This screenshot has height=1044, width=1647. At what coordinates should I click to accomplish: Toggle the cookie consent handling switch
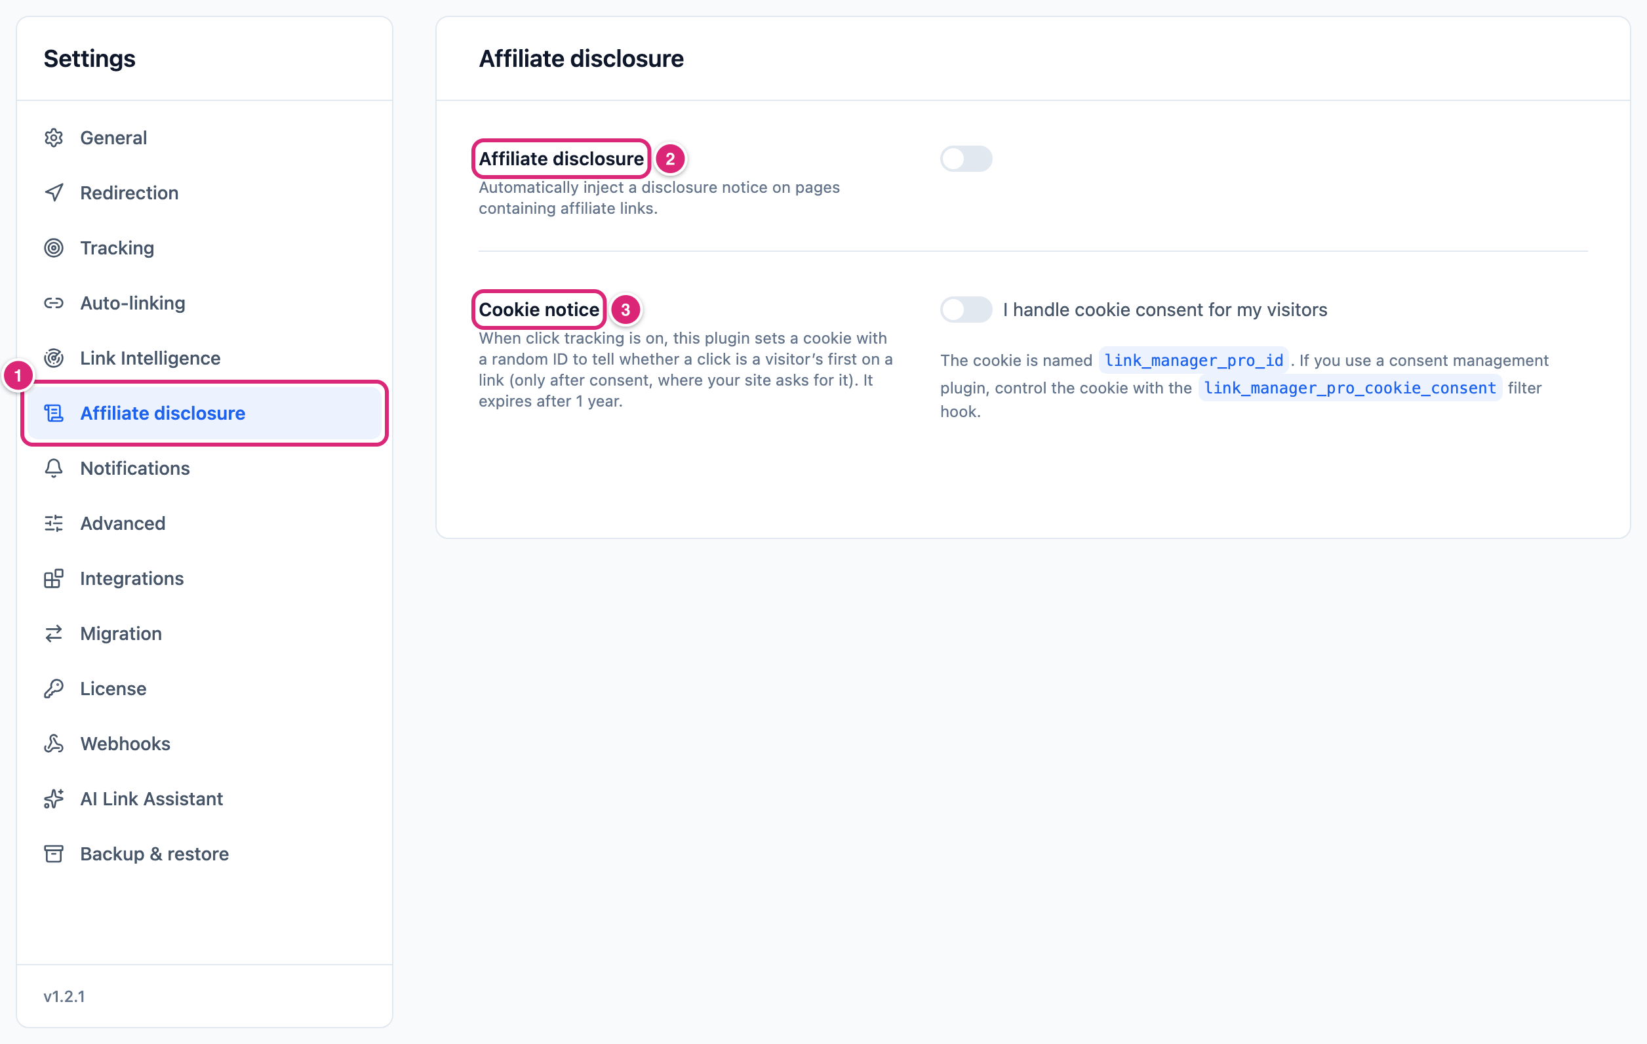click(x=966, y=310)
